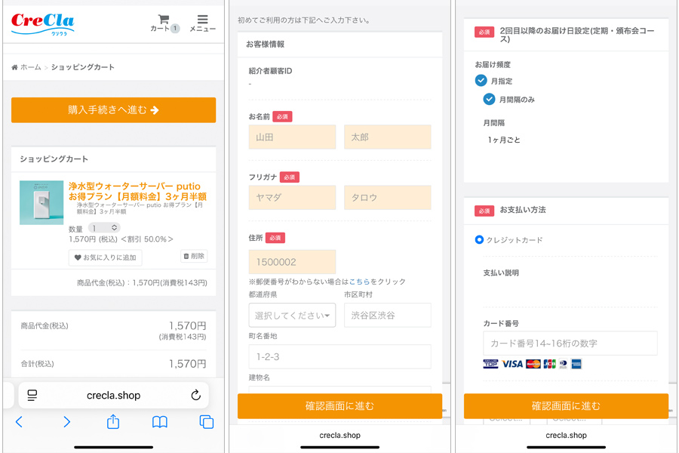Viewport: 679px width, 453px height.
Task: Select the クレジットカード radio button
Action: click(479, 240)
